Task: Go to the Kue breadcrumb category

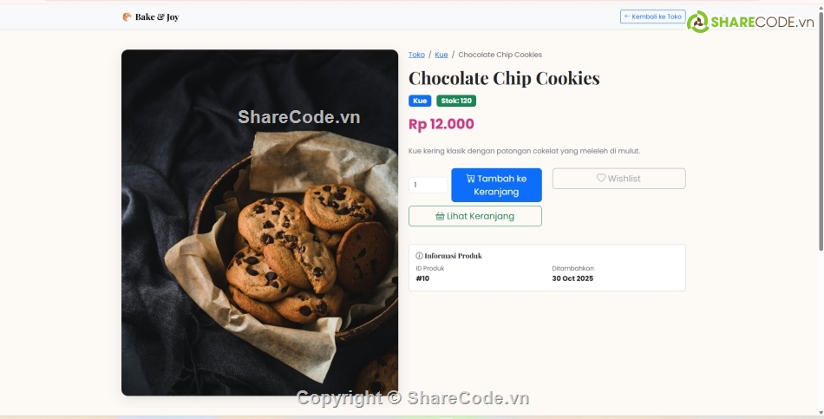Action: (x=441, y=55)
